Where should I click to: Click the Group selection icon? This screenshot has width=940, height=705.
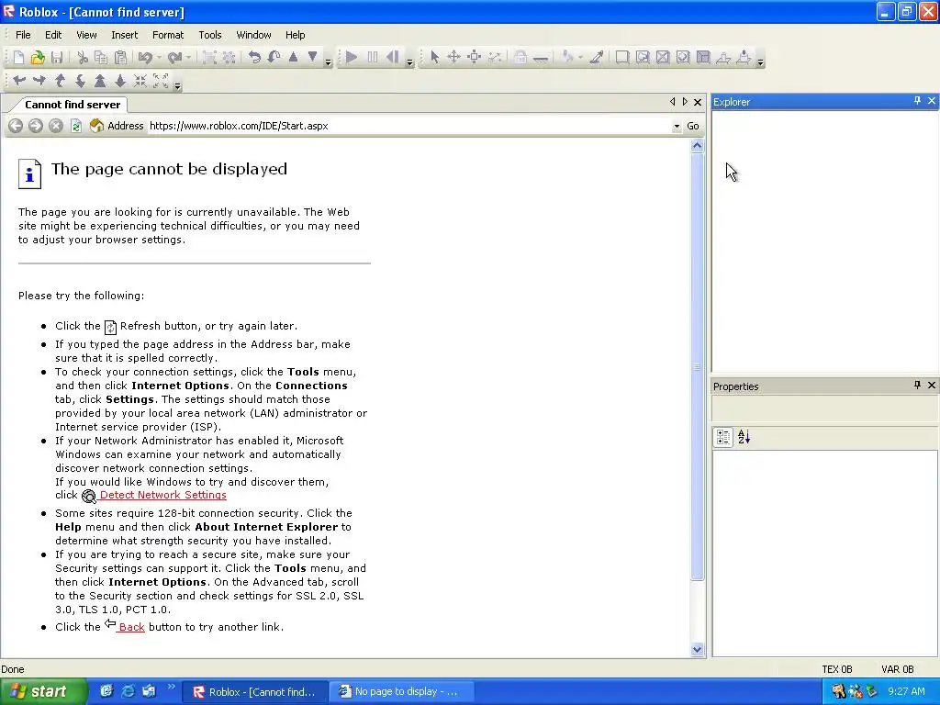point(209,58)
